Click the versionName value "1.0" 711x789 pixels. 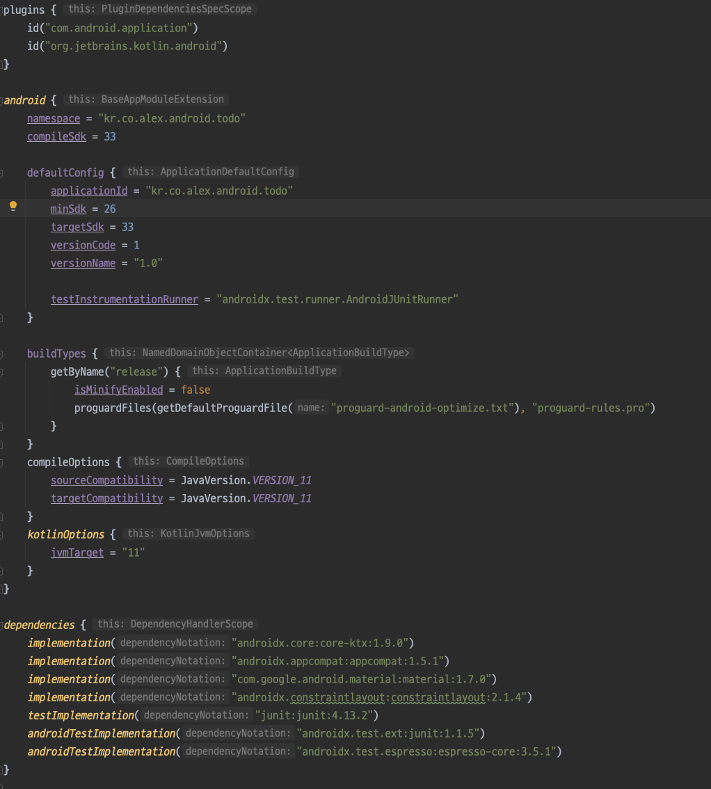[x=148, y=264]
